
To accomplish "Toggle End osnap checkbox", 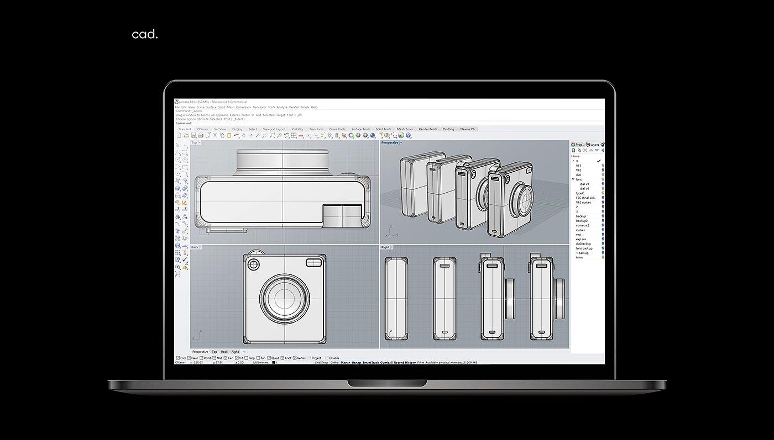I will click(178, 358).
